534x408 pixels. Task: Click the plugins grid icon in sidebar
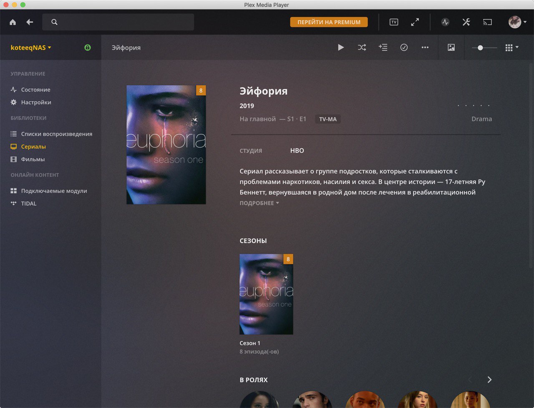(x=14, y=191)
